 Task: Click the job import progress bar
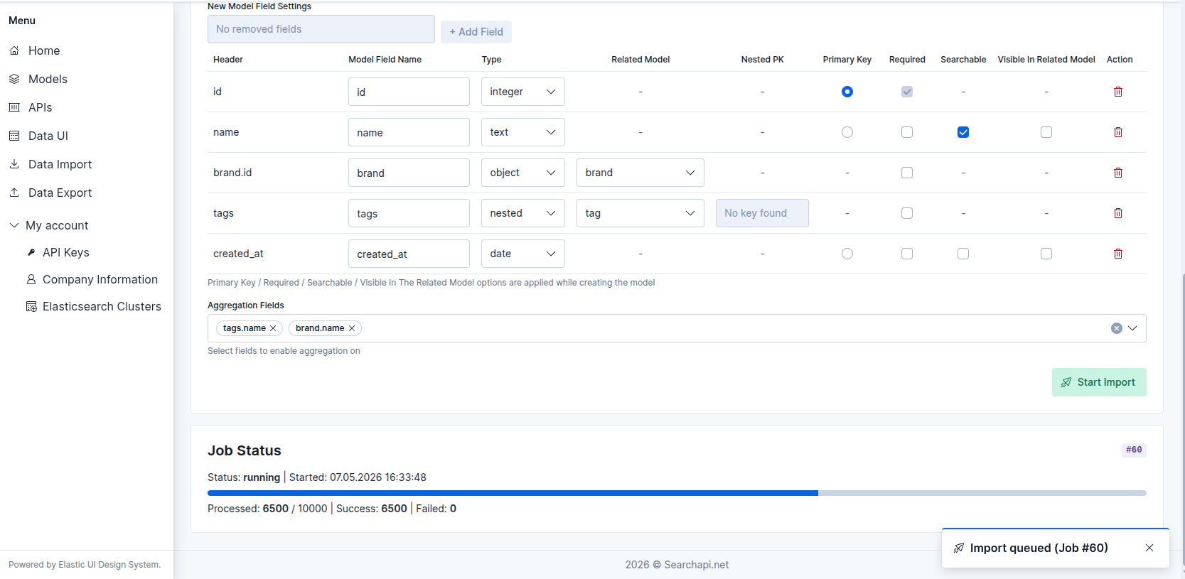(677, 493)
